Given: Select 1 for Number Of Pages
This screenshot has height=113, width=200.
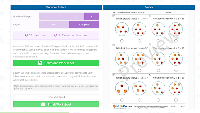Looking at the screenshot, I should [47, 17].
